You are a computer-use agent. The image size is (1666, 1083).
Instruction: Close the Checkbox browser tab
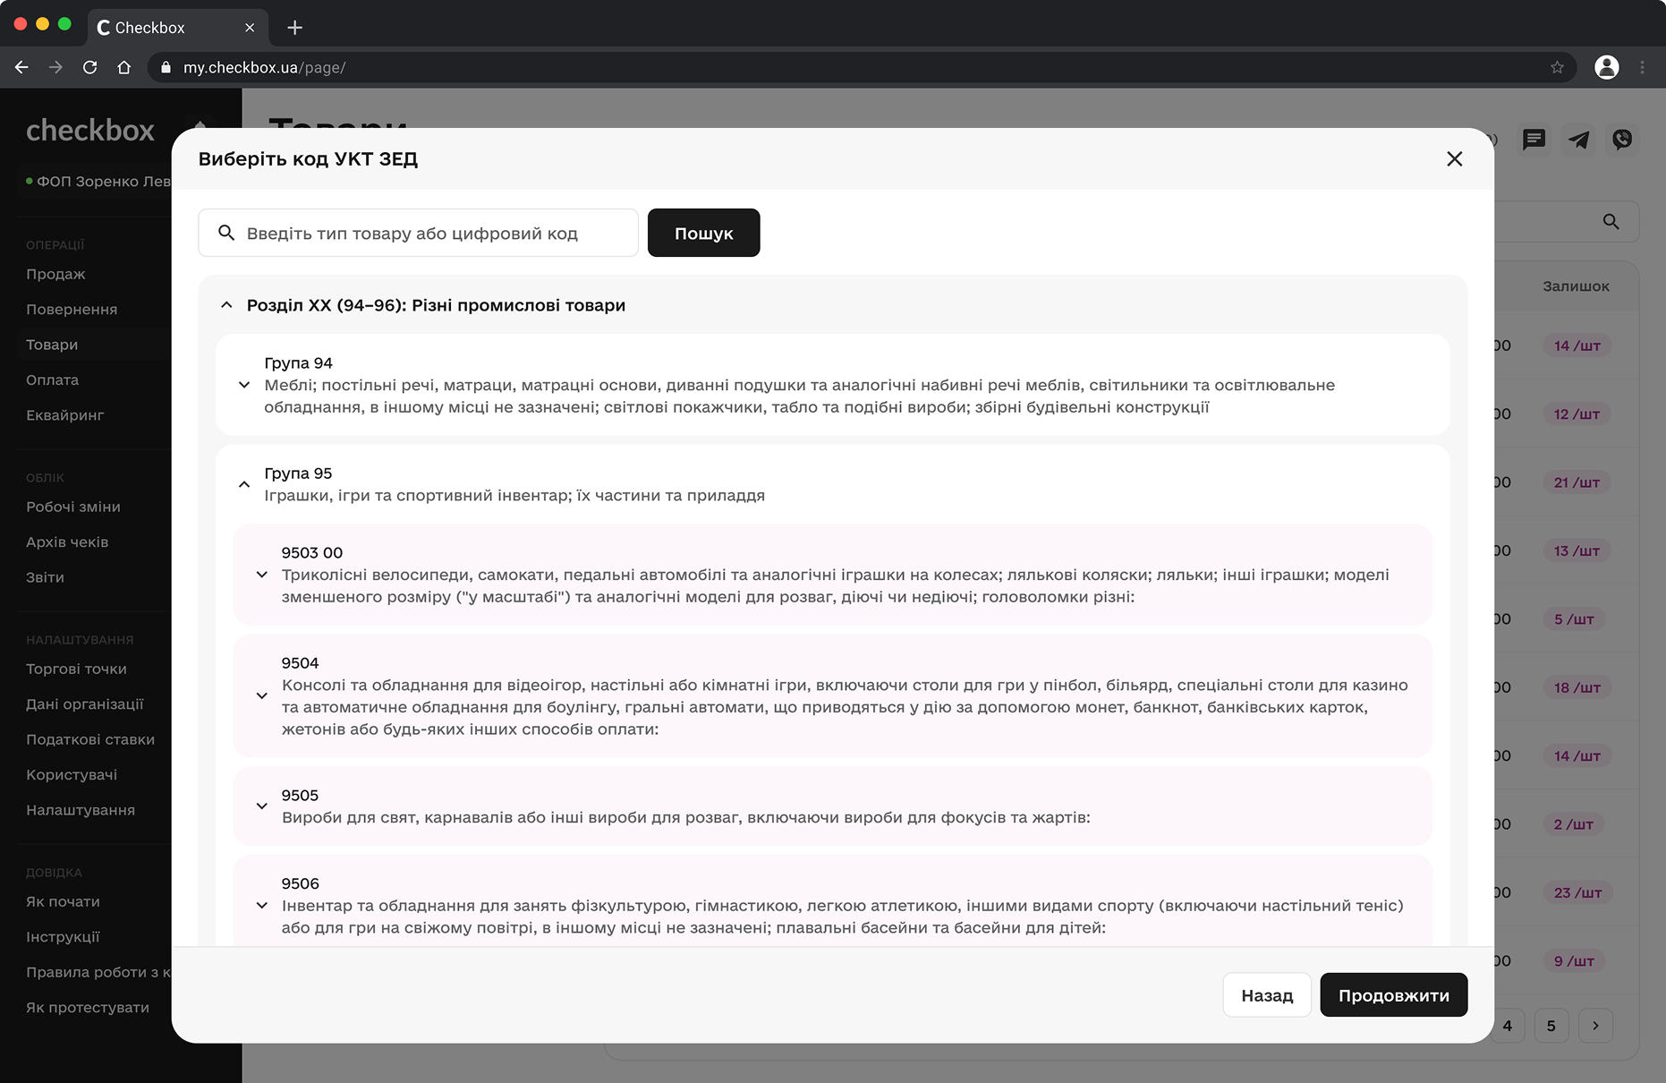[250, 28]
